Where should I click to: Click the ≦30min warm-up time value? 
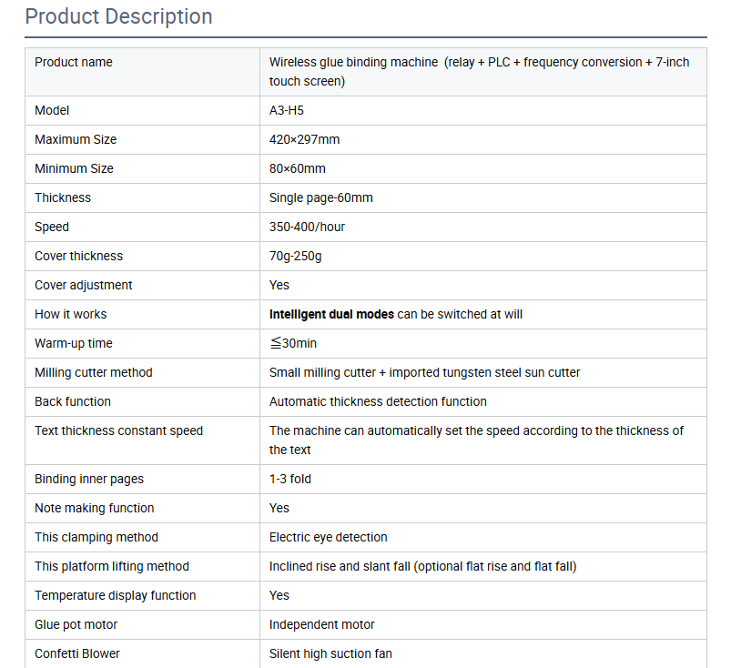tap(293, 343)
